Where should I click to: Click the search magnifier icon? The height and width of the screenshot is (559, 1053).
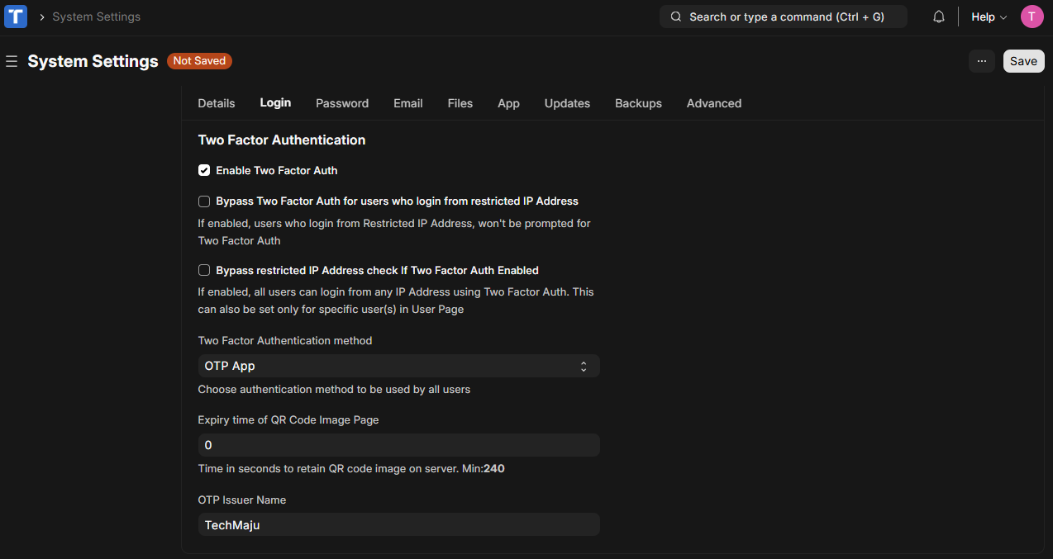[x=674, y=16]
